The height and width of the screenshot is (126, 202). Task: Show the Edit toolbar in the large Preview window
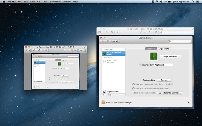click(x=156, y=32)
